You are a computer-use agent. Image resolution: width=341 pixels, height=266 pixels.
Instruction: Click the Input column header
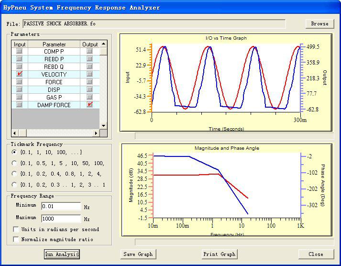point(20,44)
